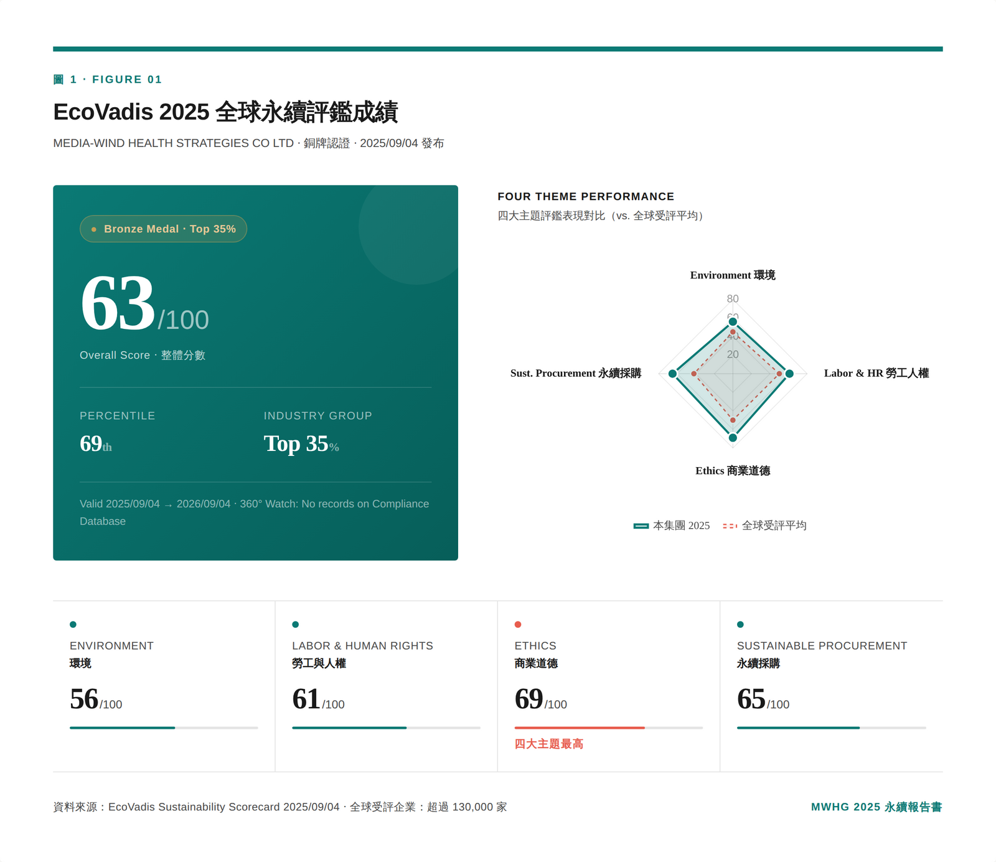Image resolution: width=996 pixels, height=862 pixels.
Task: Click the 'Labor & HR 勞工人權' radar axis label
Action: [876, 373]
